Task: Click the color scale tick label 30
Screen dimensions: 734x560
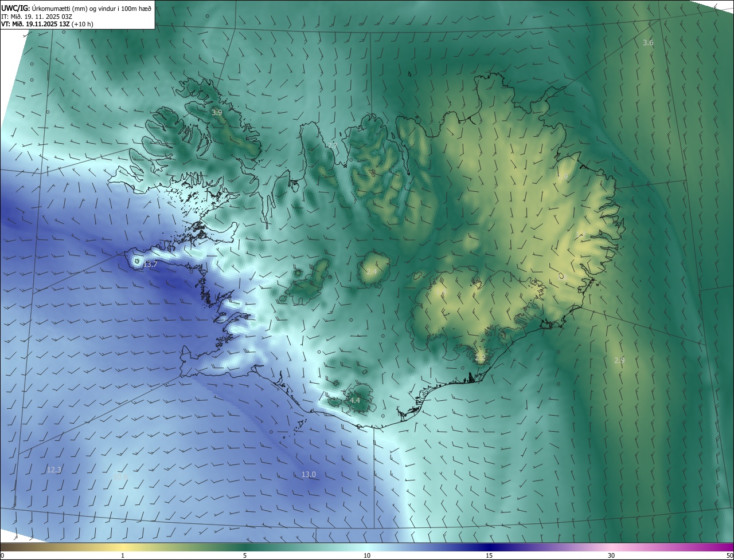Action: [611, 555]
